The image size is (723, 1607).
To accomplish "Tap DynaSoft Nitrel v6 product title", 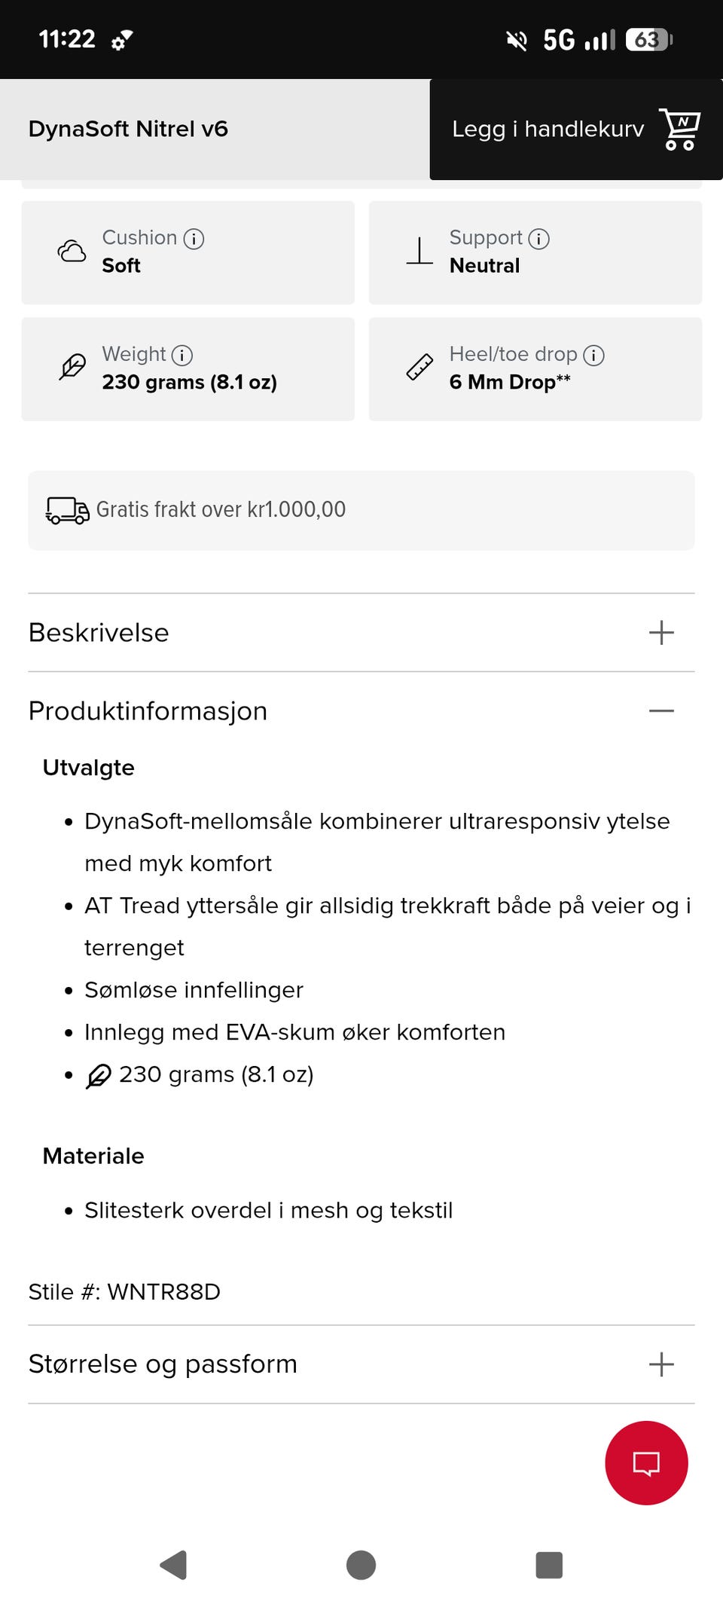I will point(128,129).
